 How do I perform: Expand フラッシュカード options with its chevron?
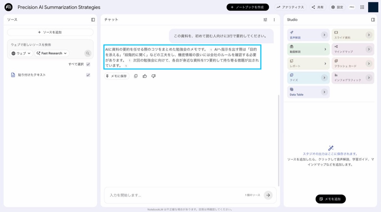pyautogui.click(x=368, y=63)
